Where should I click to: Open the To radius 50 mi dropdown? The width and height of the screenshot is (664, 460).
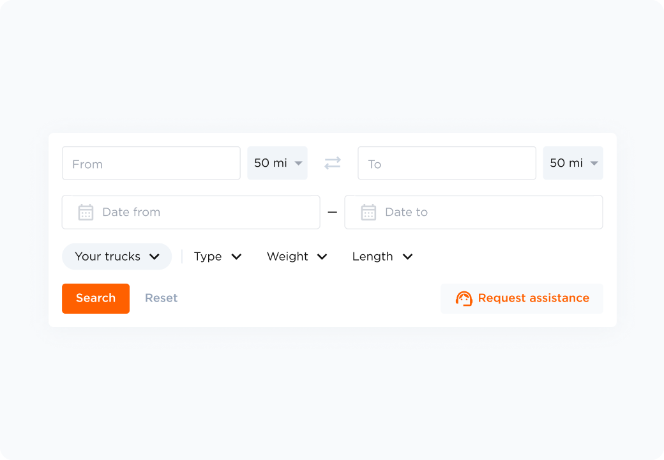[573, 164]
